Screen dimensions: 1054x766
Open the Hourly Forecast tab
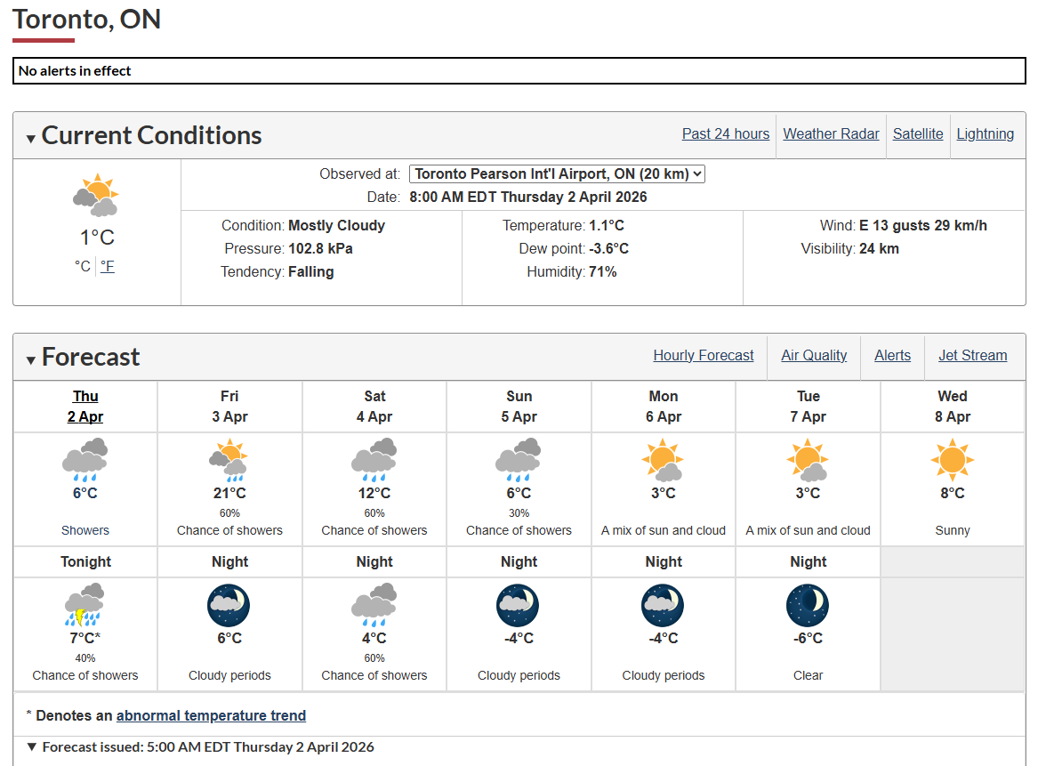(704, 356)
